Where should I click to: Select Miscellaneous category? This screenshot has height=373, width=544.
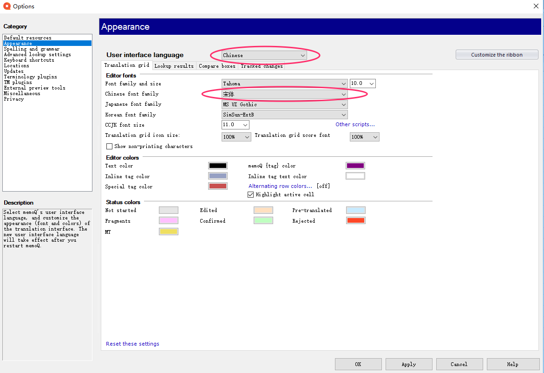[x=47, y=93]
